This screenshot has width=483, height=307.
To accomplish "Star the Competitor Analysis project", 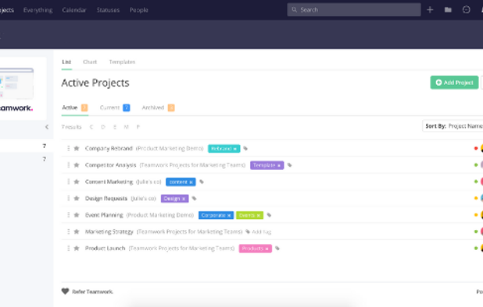I will coord(77,165).
